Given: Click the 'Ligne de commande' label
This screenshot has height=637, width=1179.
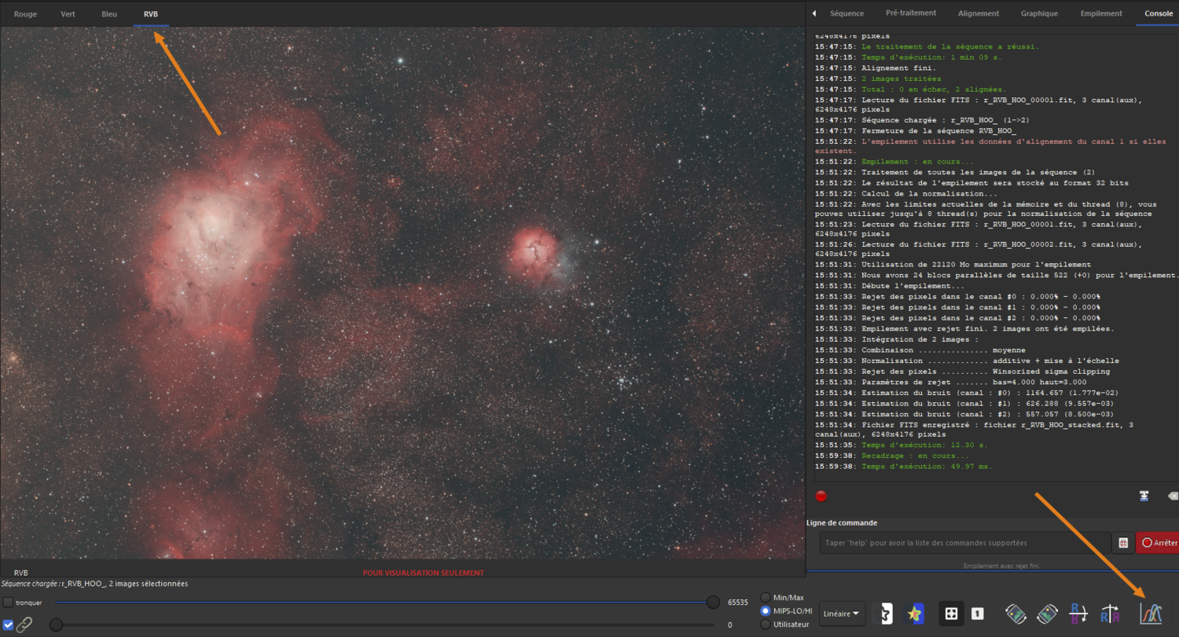Looking at the screenshot, I should pos(842,522).
